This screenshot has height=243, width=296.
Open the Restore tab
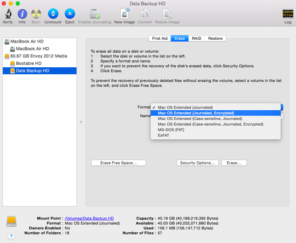pyautogui.click(x=215, y=38)
